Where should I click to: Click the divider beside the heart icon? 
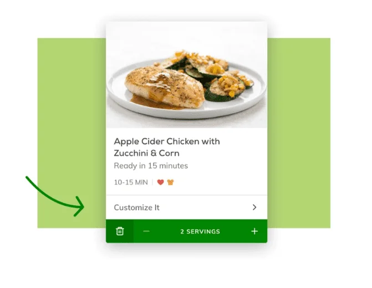152,182
